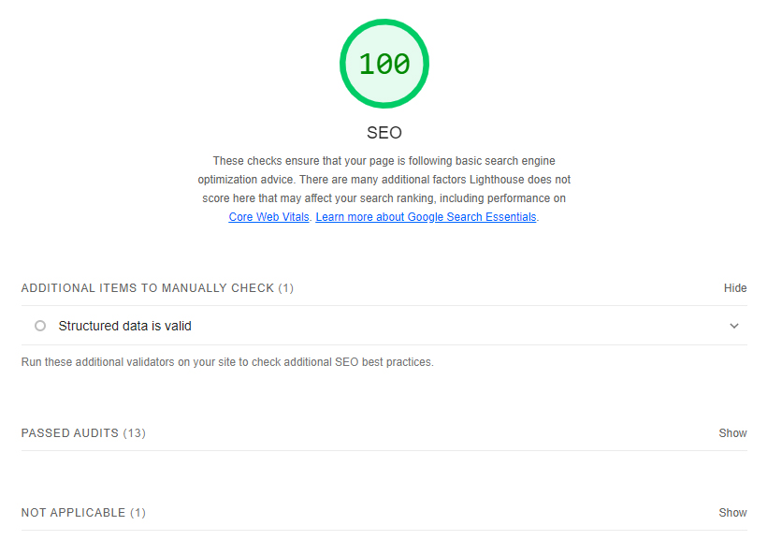The height and width of the screenshot is (555, 782).
Task: Open the Core Web Vitals link
Action: (268, 217)
